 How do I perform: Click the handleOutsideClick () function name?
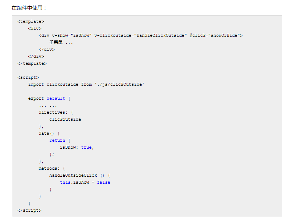coord(73,175)
